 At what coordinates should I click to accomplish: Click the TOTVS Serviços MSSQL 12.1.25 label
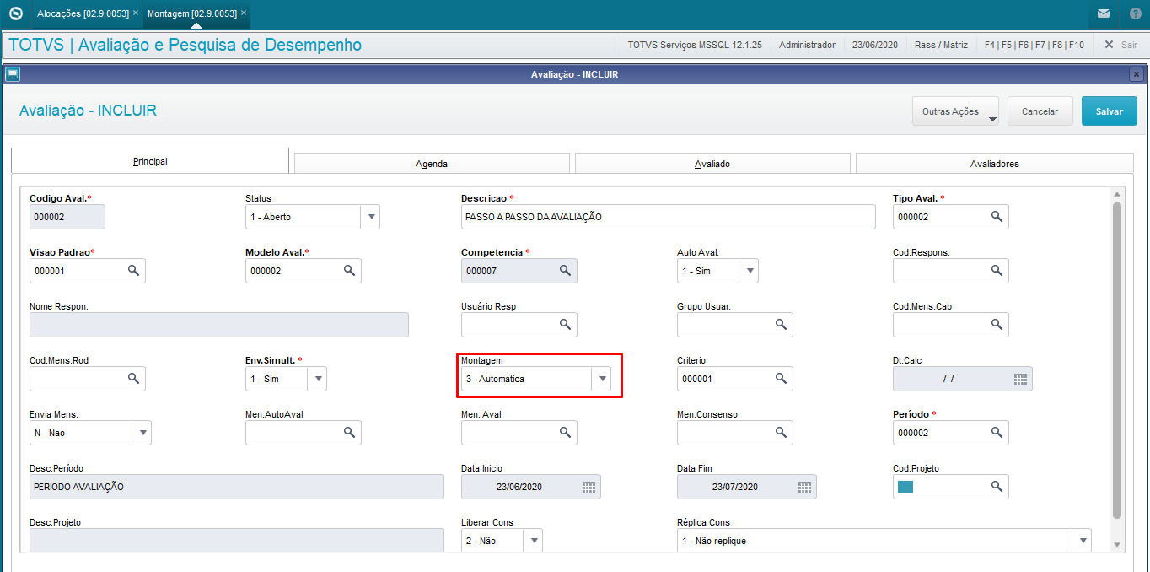(x=696, y=45)
